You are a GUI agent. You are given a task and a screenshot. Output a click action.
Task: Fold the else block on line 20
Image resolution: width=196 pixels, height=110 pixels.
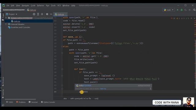pyautogui.click(x=62, y=46)
